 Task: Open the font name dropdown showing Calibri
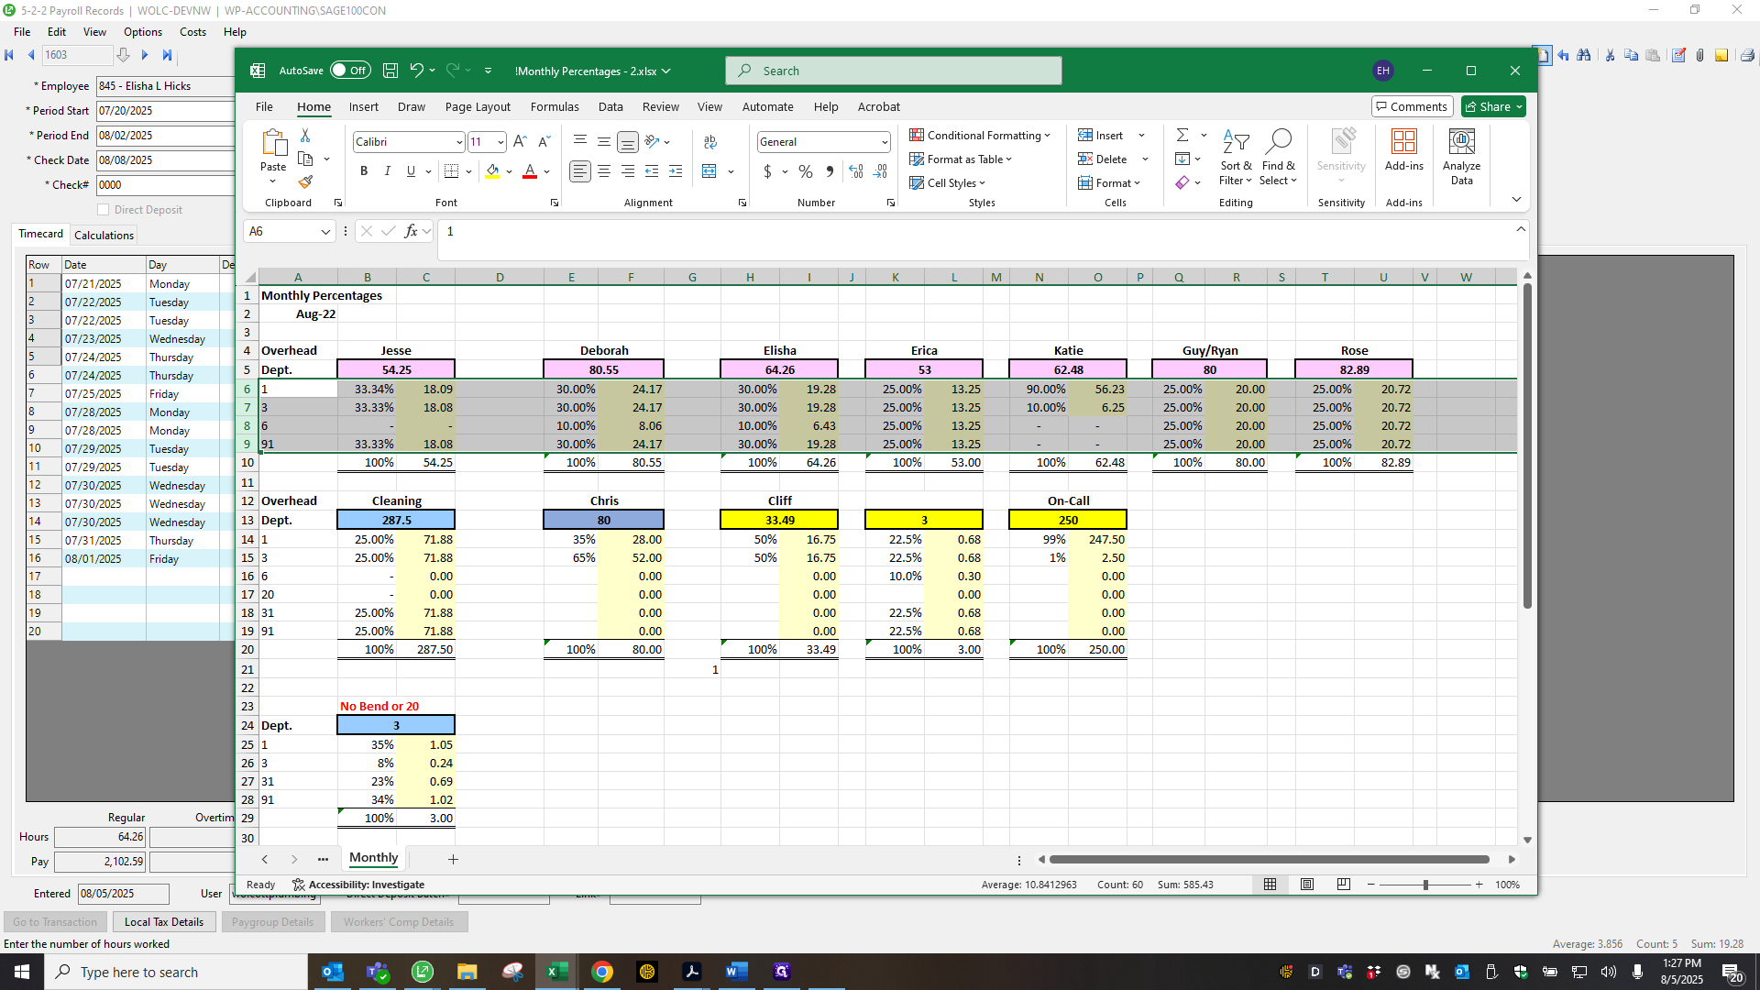click(x=459, y=142)
